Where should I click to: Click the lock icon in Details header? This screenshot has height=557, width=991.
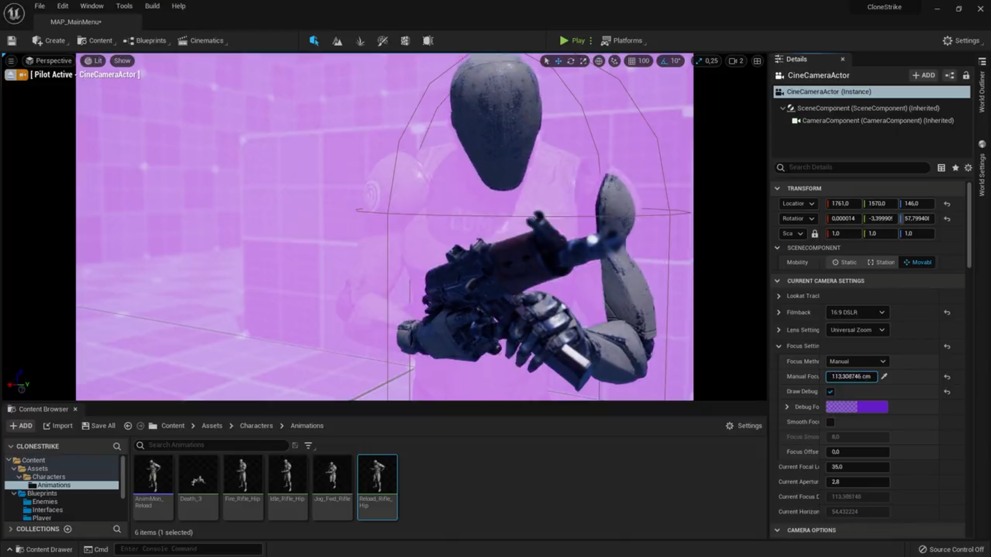[966, 75]
